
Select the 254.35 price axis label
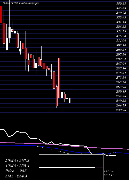[121, 96]
